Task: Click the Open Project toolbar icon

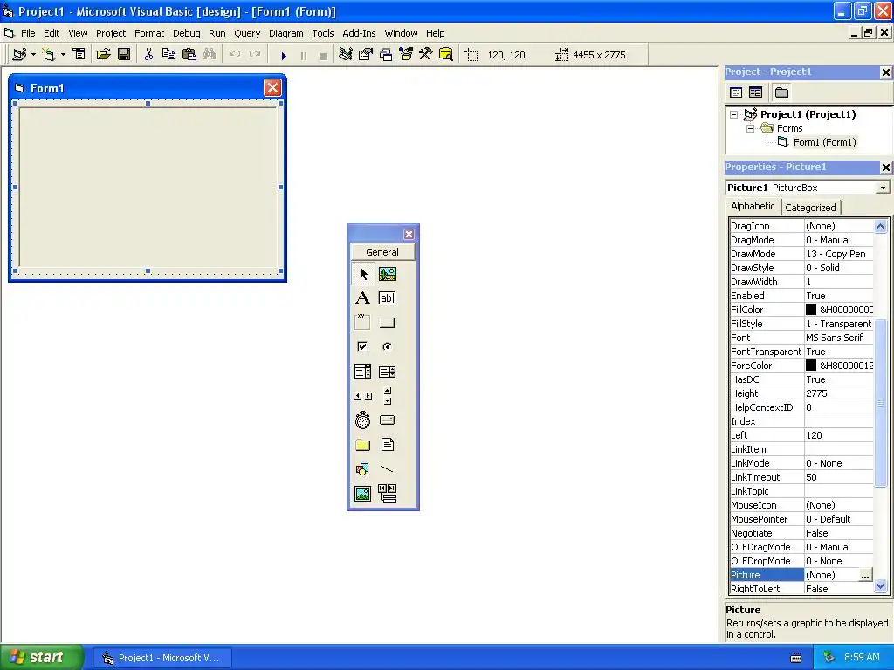Action: click(x=103, y=55)
